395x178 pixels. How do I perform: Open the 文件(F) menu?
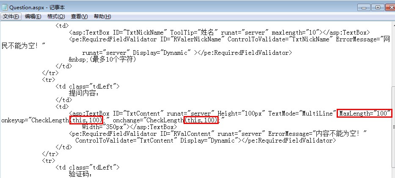[x=11, y=16]
